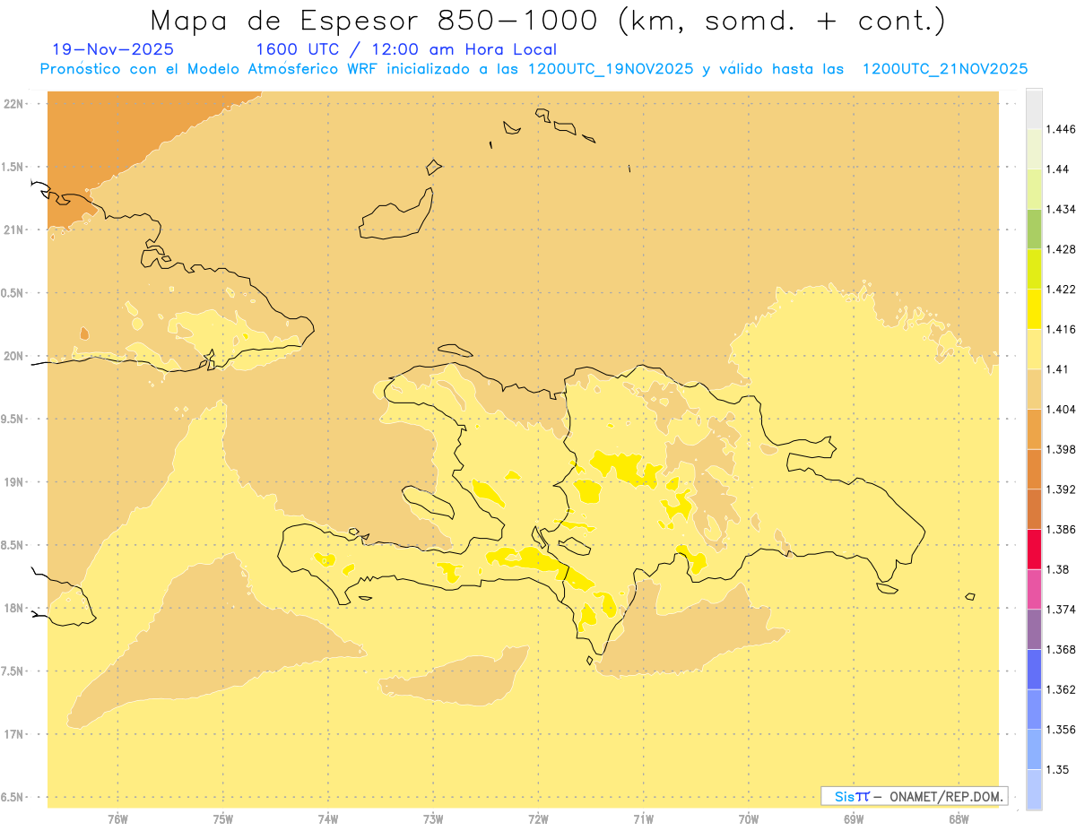The width and height of the screenshot is (1076, 831).
Task: Click the latitude label "17N"
Action: (x=14, y=734)
